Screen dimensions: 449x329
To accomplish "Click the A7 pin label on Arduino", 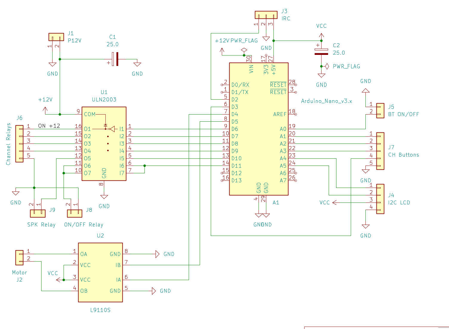I will pos(283,180).
